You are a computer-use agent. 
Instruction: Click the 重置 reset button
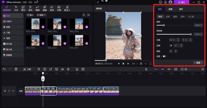click(198, 63)
